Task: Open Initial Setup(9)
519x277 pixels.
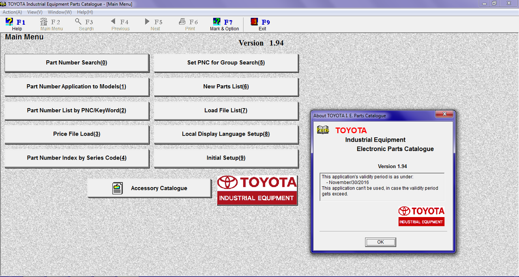Action: pyautogui.click(x=226, y=158)
